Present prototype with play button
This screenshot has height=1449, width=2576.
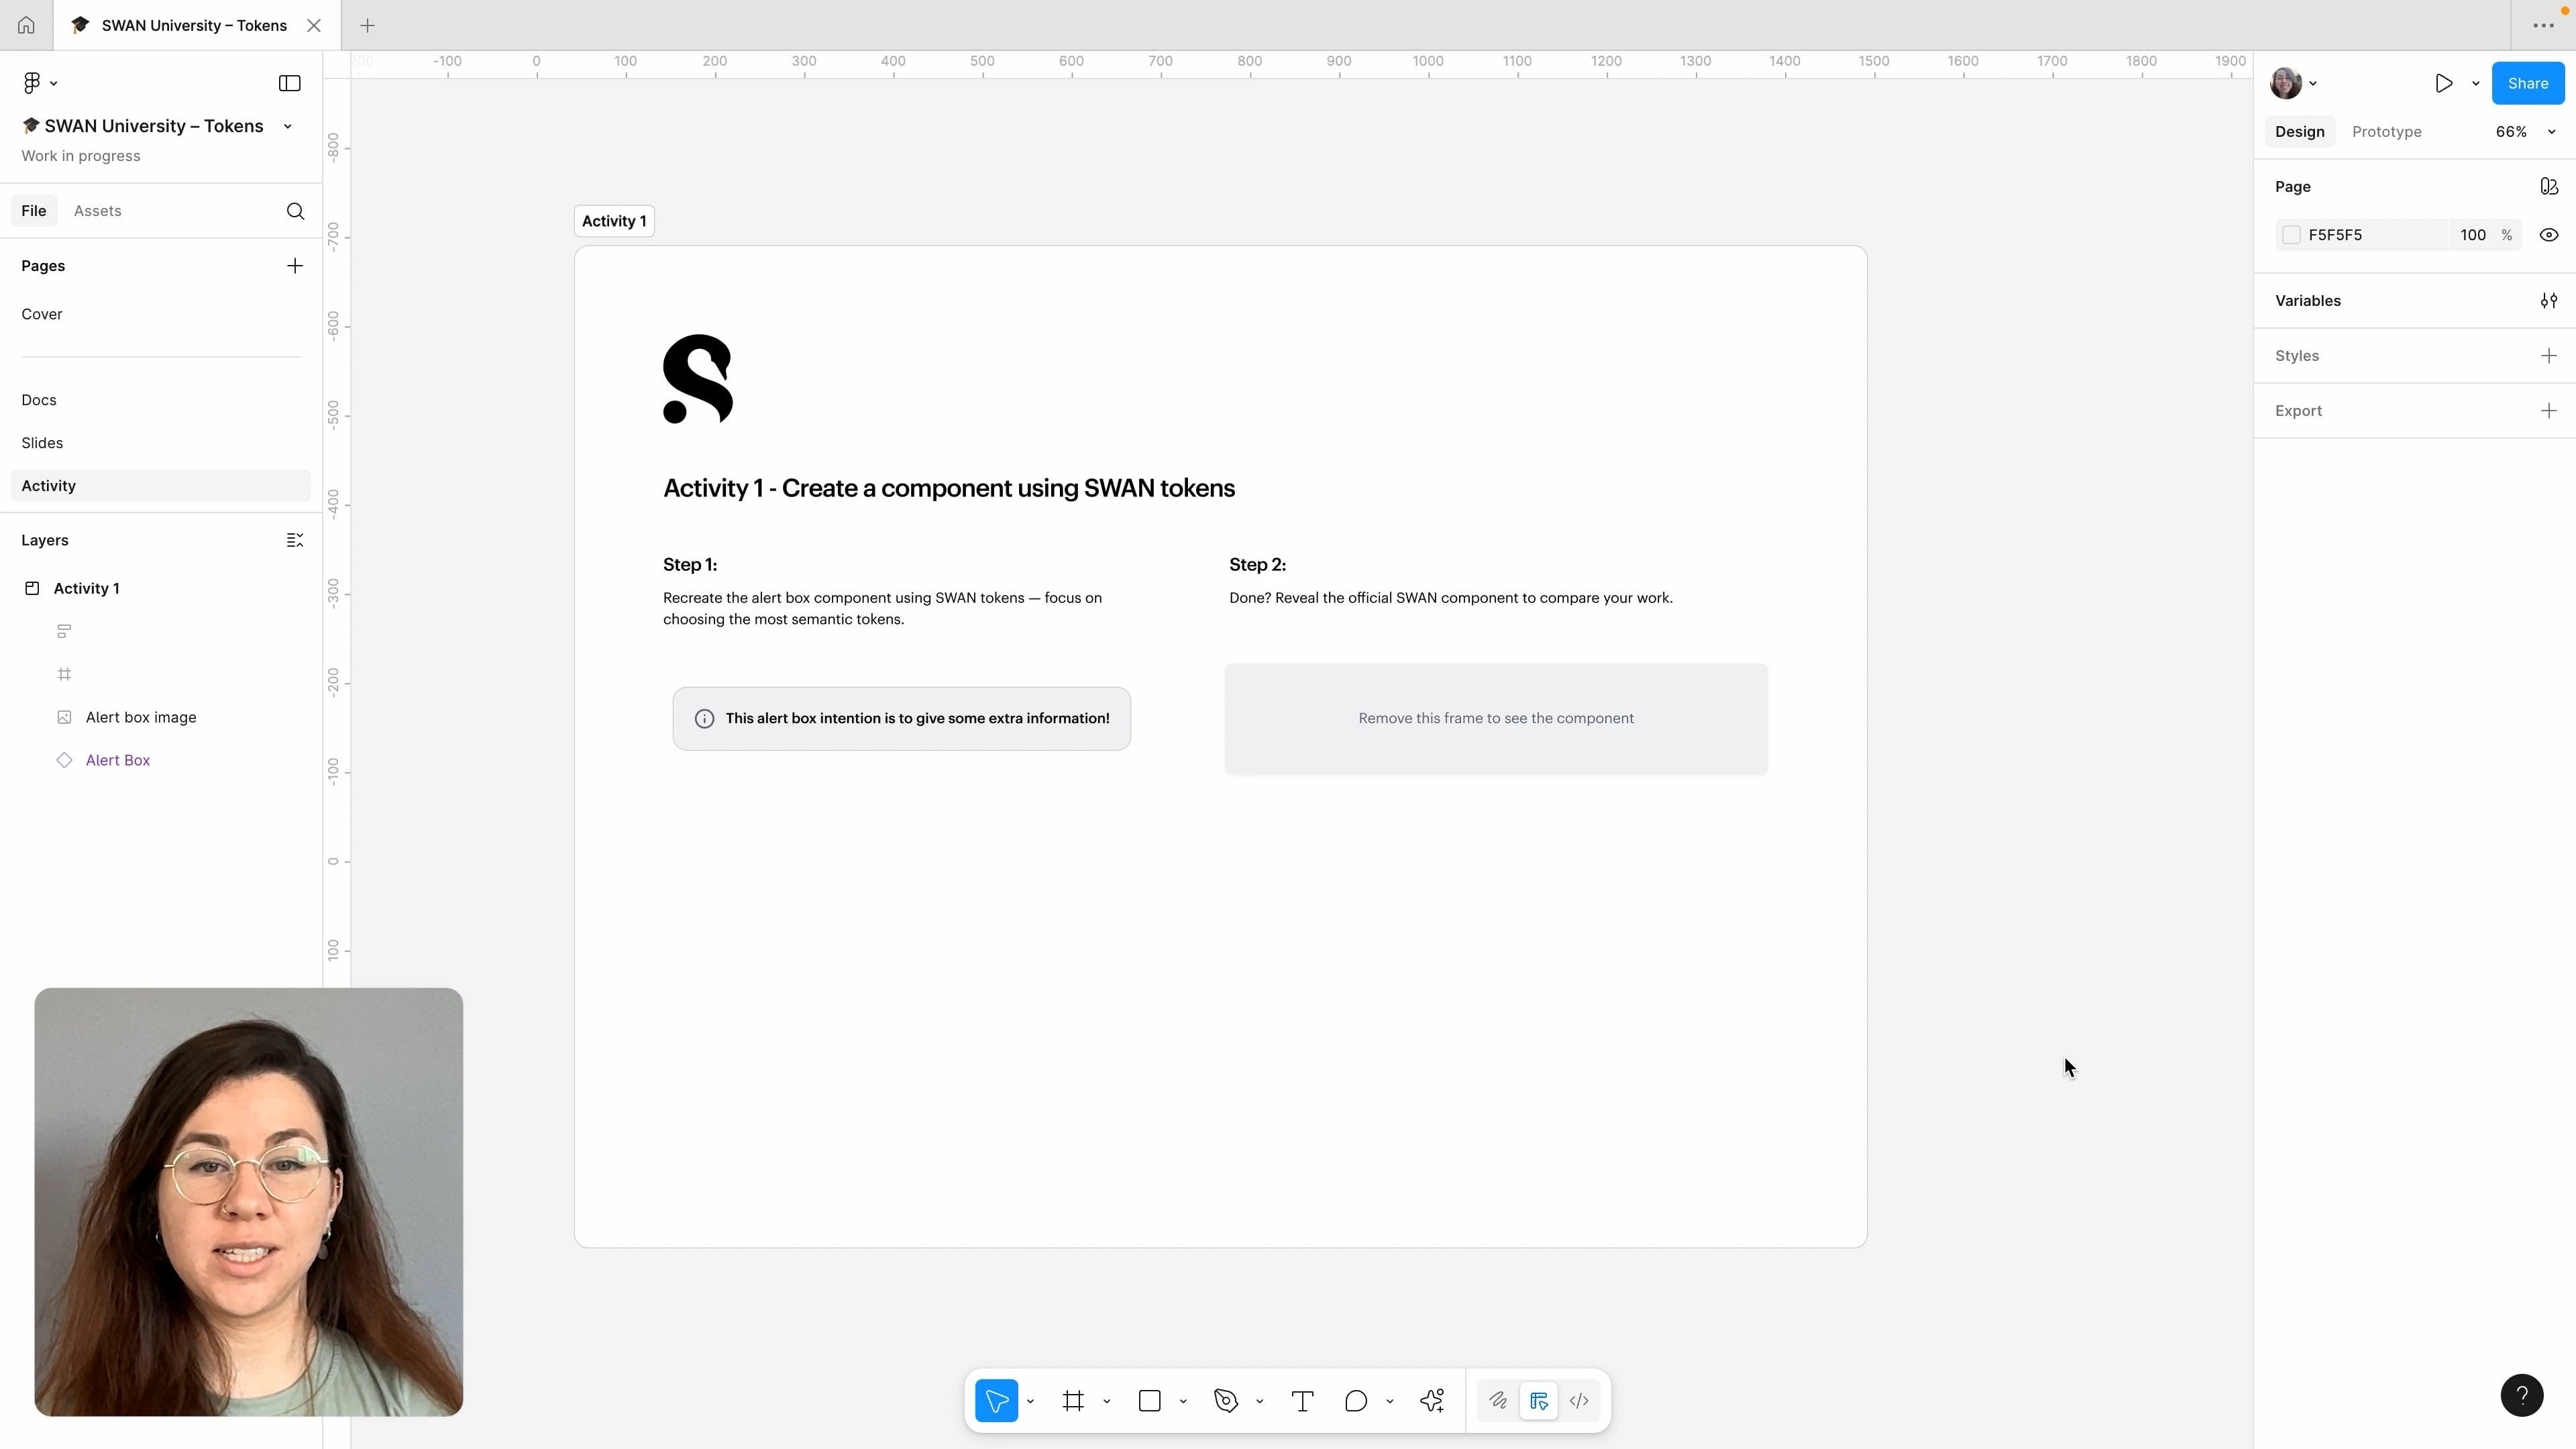(x=2444, y=83)
